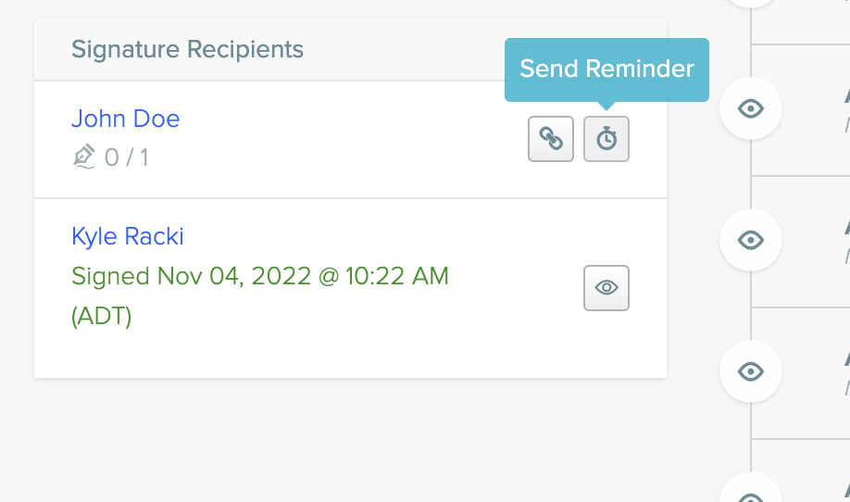Open timeline eye marker level with card's bottom edge

click(751, 371)
